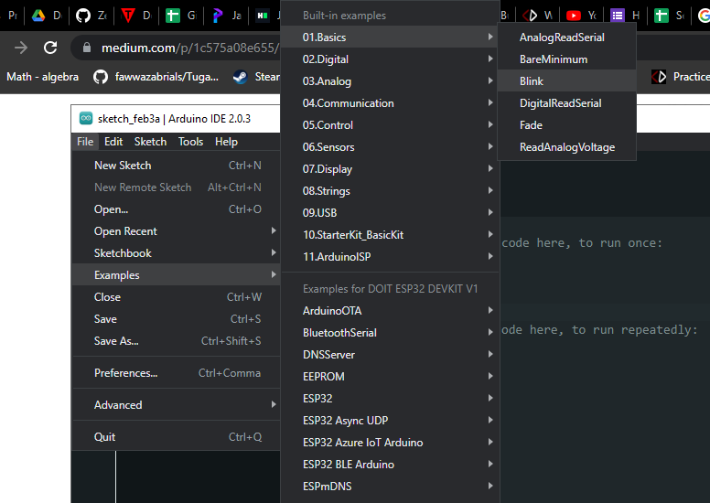Expand the Sketchbook submenu
The height and width of the screenshot is (503, 710).
tap(177, 253)
